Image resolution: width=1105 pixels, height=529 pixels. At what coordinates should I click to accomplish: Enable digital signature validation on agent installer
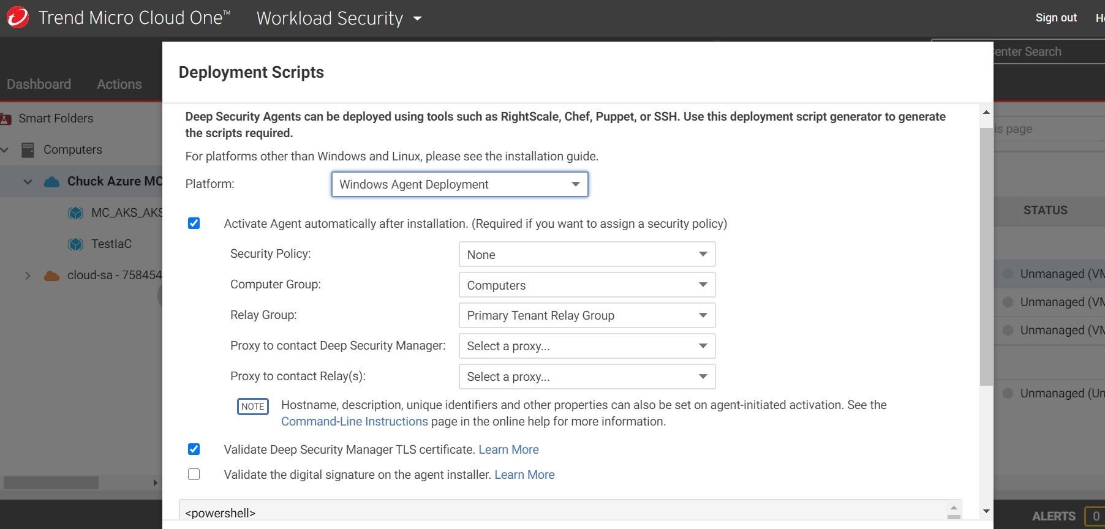pyautogui.click(x=194, y=475)
